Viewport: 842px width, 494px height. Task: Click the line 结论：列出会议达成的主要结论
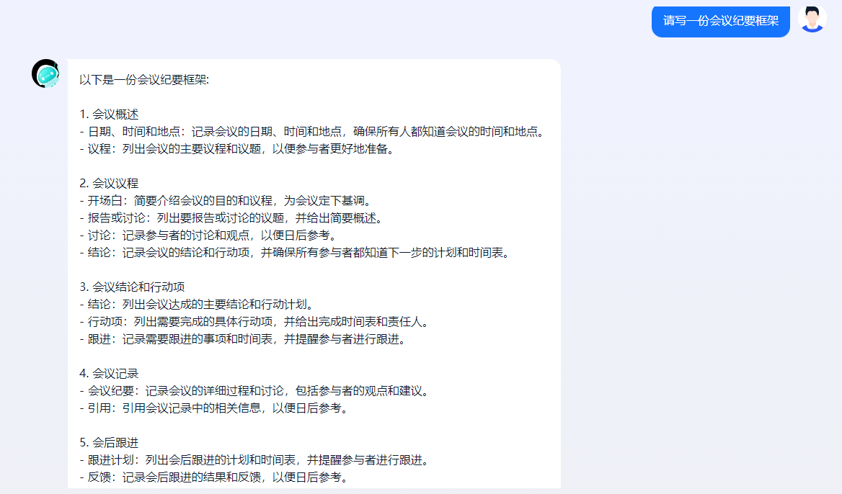point(197,305)
